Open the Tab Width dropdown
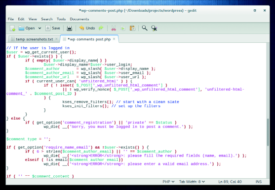 [192, 182]
